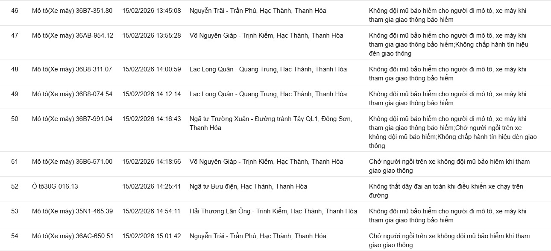Click row 50 violation description

[x=453, y=132]
